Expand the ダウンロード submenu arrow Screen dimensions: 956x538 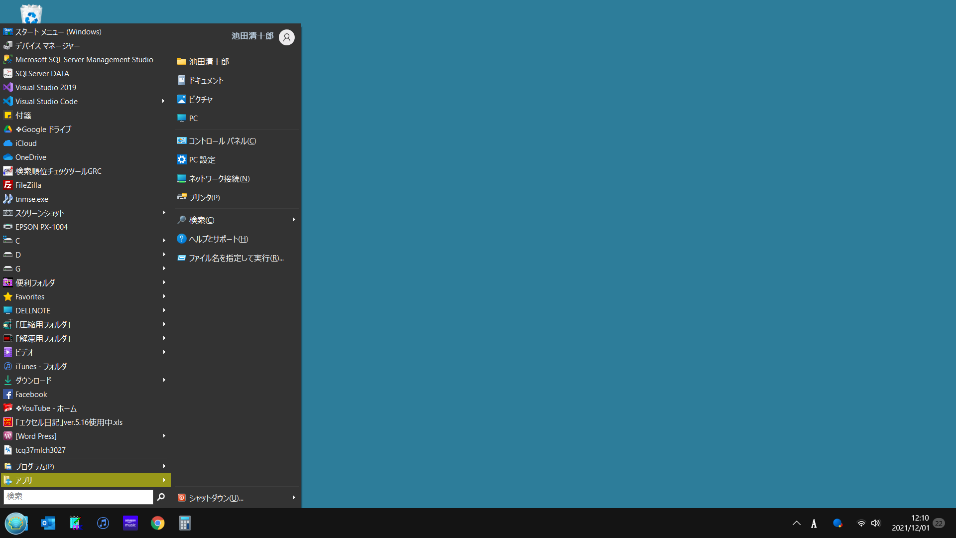164,380
